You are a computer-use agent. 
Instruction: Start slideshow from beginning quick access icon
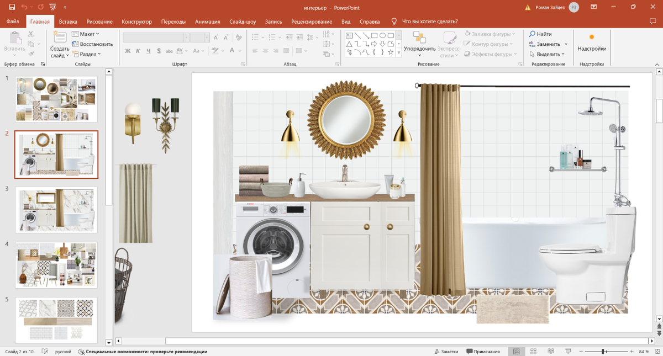click(52, 7)
